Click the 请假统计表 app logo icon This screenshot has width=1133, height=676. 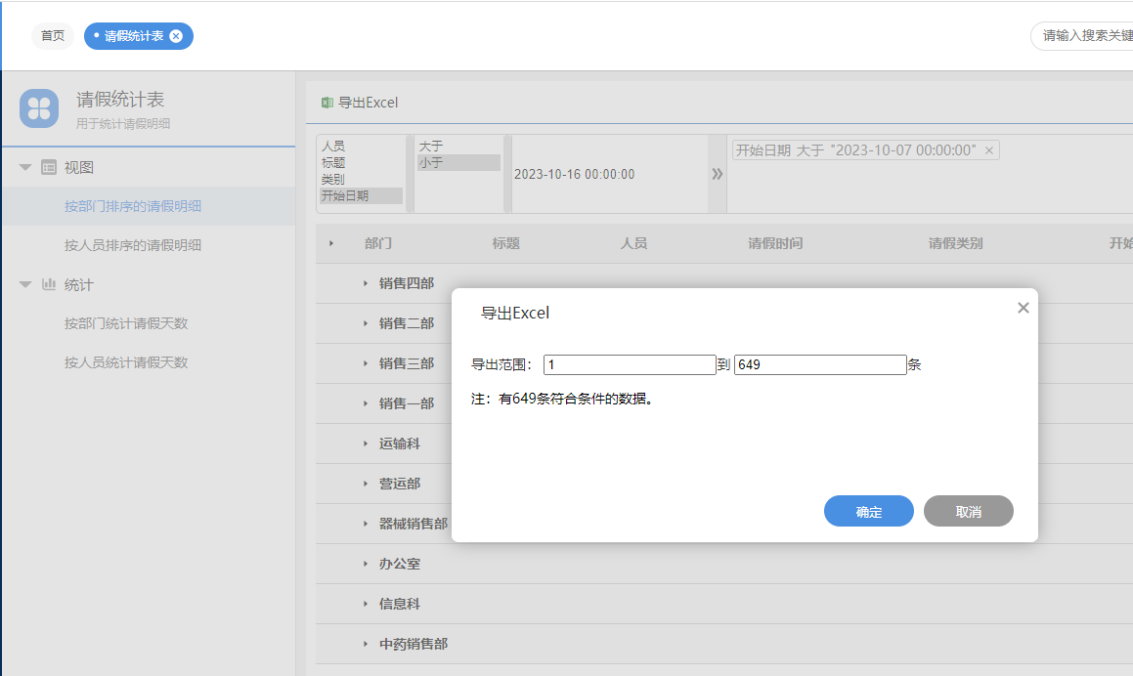(x=39, y=107)
